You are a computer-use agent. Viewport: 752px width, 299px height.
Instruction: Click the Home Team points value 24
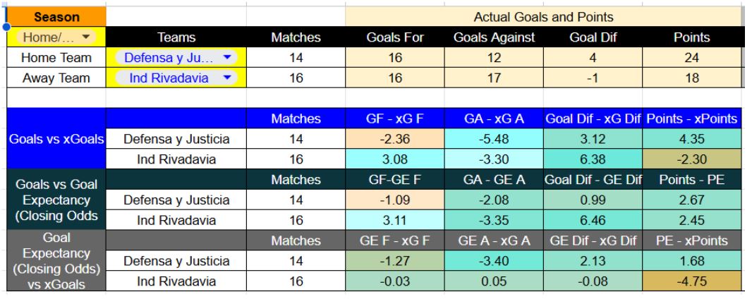(691, 58)
